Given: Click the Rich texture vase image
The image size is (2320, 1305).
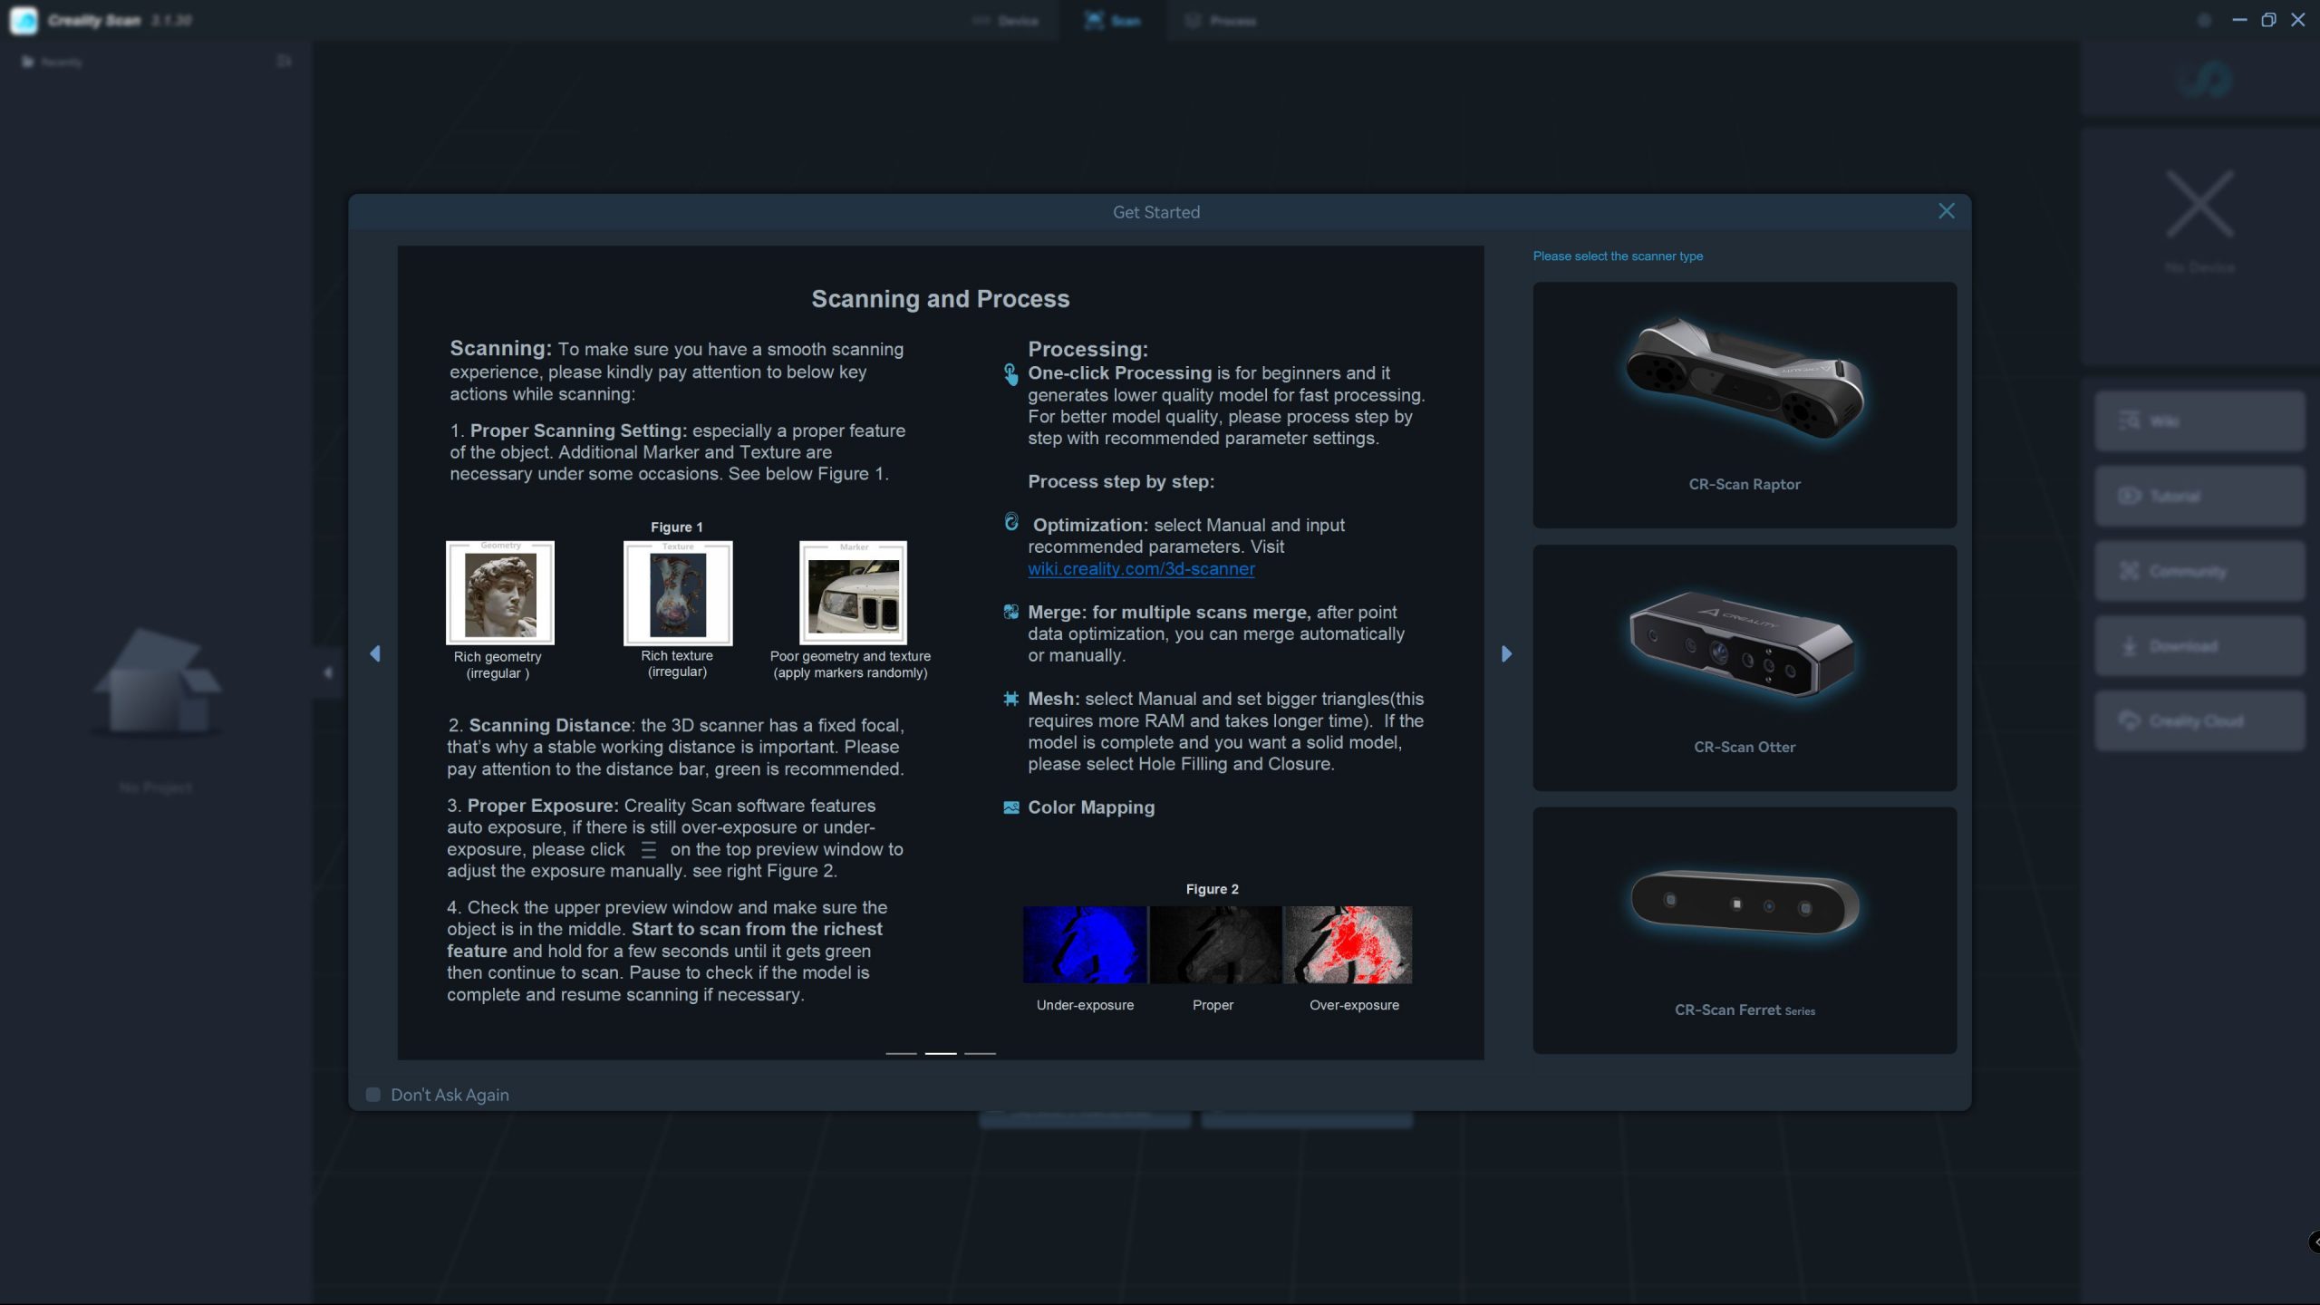Looking at the screenshot, I should pyautogui.click(x=678, y=593).
